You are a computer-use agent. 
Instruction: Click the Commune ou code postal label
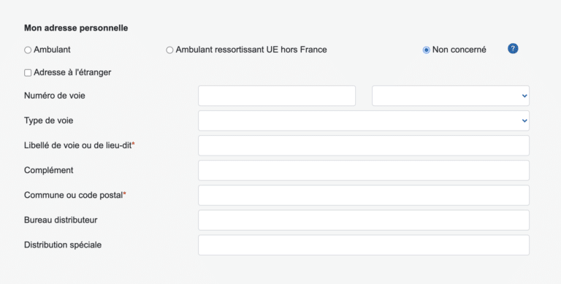click(x=75, y=195)
